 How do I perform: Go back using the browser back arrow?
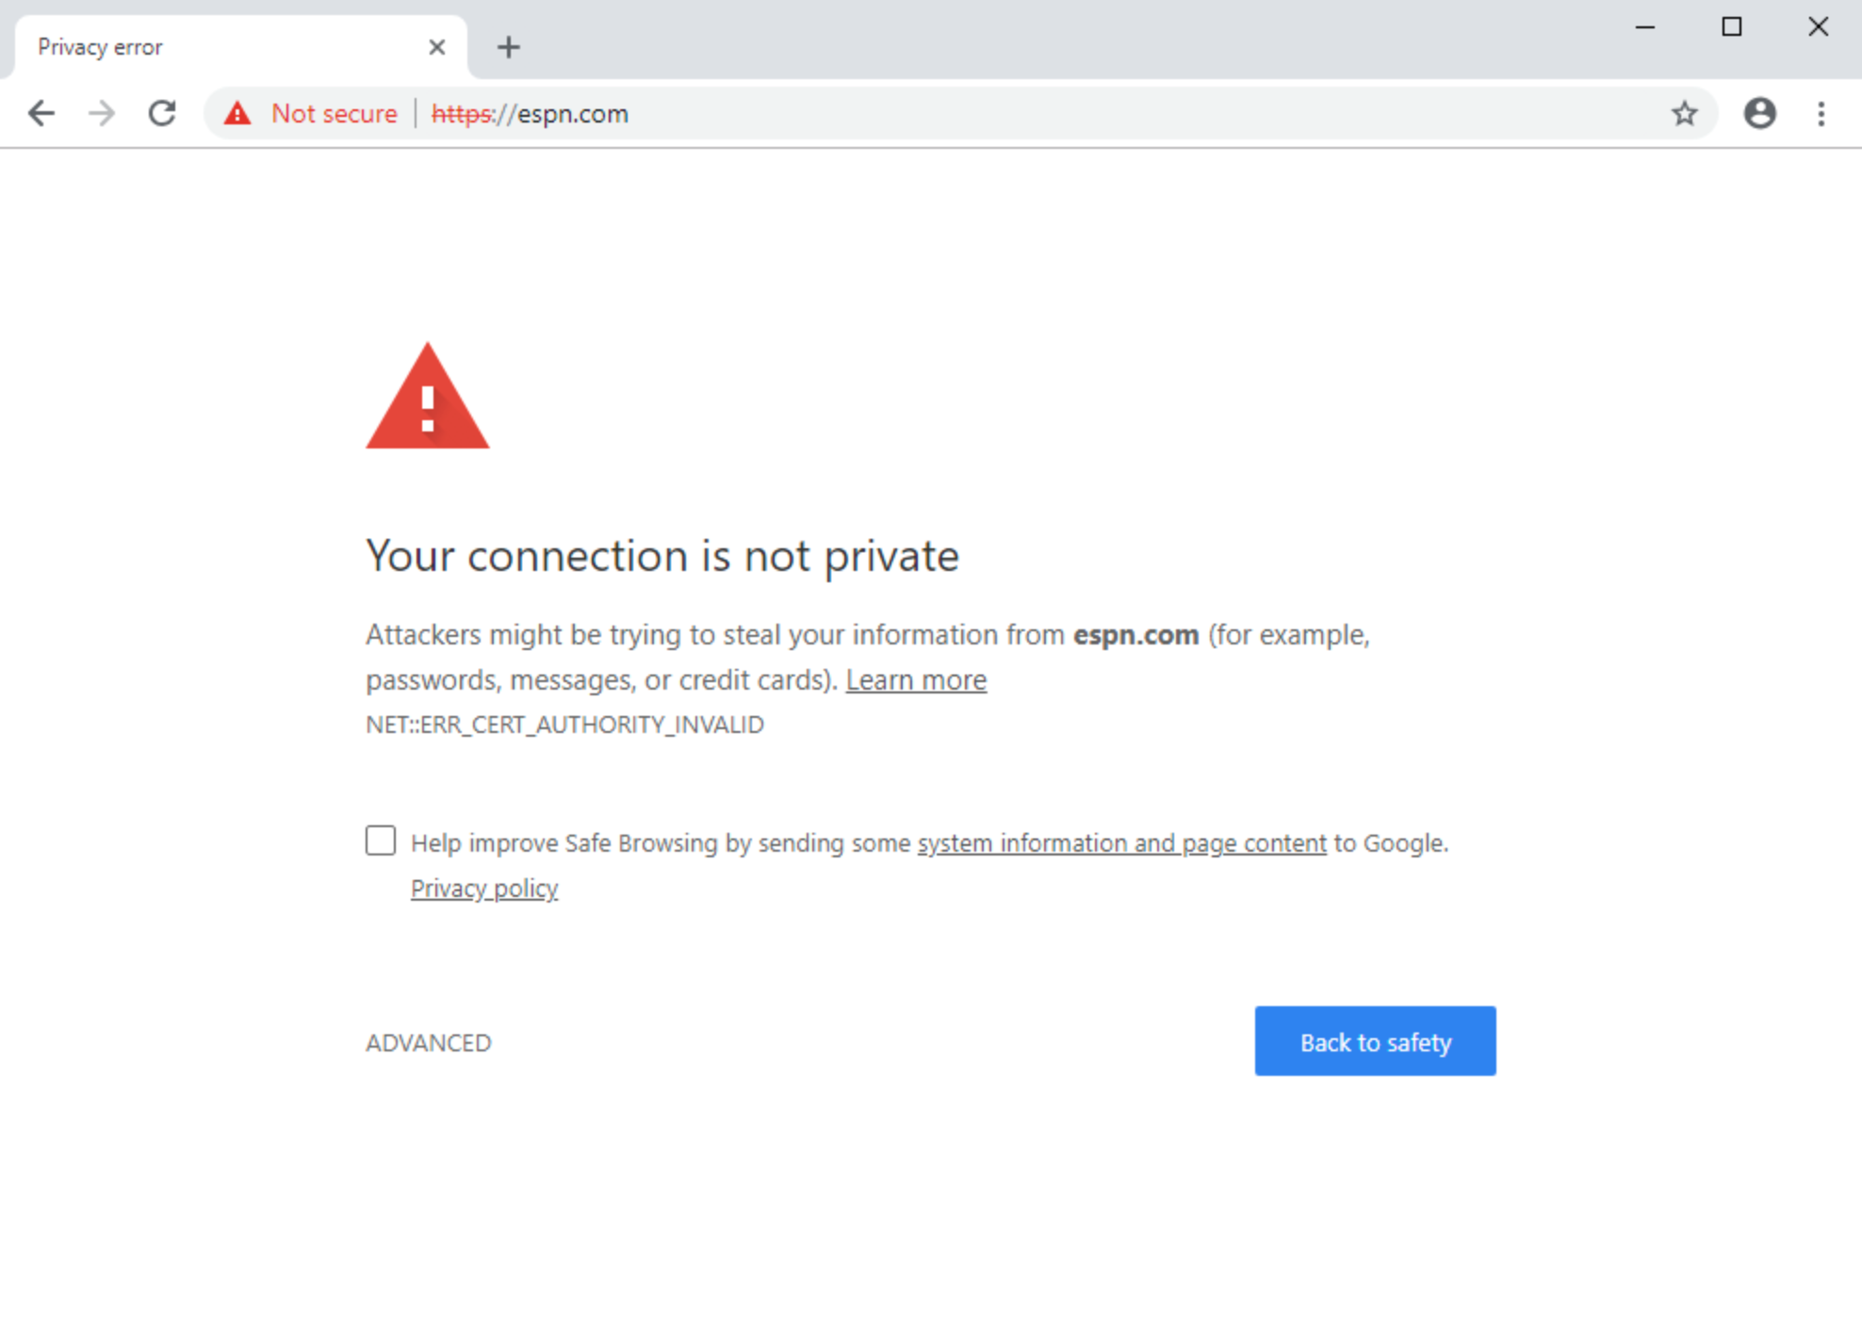click(x=41, y=114)
